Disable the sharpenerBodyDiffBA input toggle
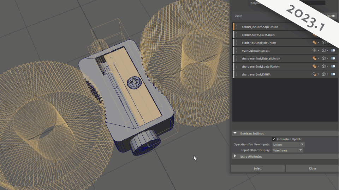Image resolution: width=339 pixels, height=190 pixels. click(x=333, y=74)
